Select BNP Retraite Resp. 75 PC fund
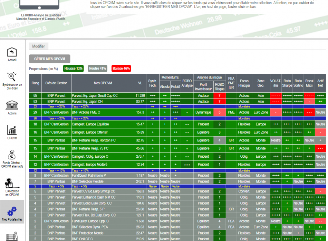The width and height of the screenshot is (328, 241). (90, 148)
